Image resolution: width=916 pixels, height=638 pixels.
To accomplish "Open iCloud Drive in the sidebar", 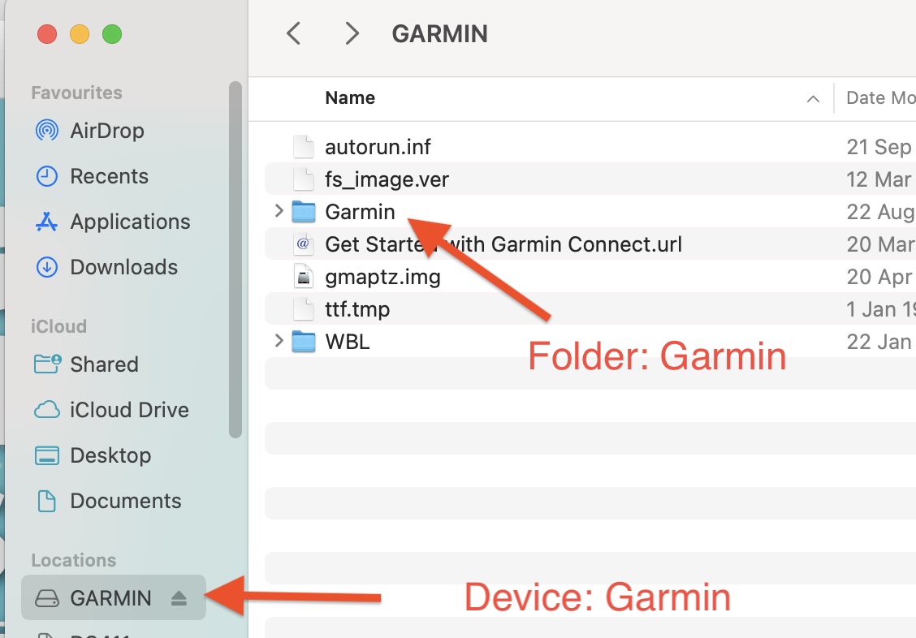I will coord(111,410).
